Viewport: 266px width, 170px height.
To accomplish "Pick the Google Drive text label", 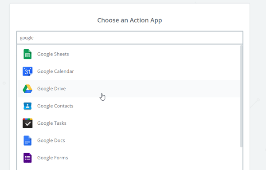I will click(51, 89).
